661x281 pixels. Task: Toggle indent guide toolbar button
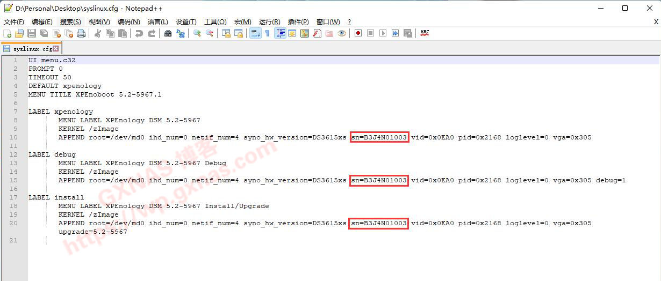(x=280, y=33)
